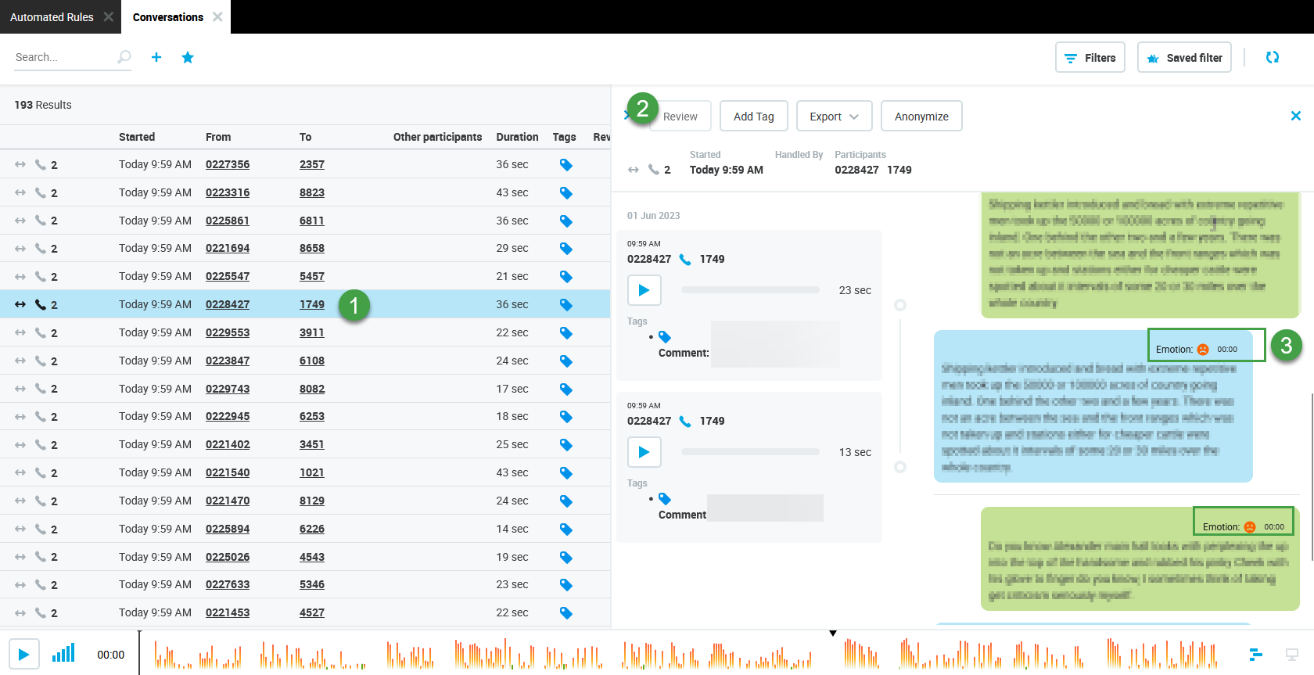Open caller number 0223316 link

(x=228, y=192)
